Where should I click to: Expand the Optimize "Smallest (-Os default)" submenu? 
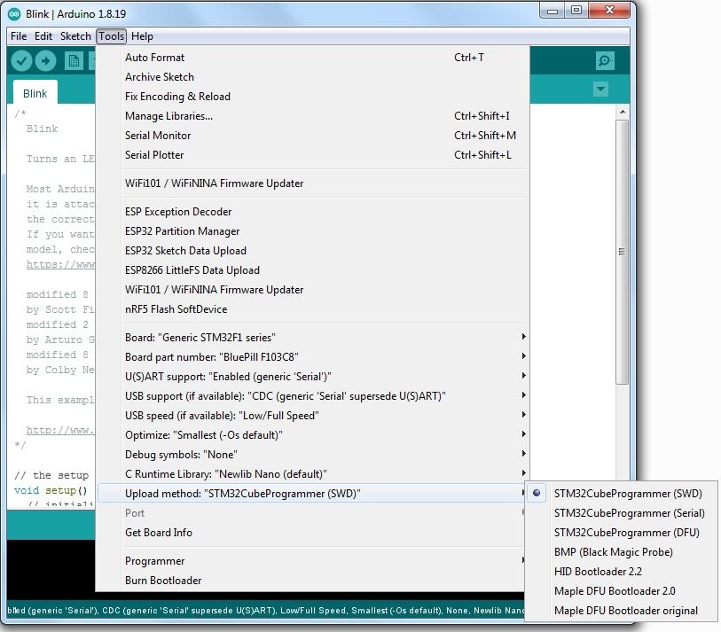click(x=313, y=435)
